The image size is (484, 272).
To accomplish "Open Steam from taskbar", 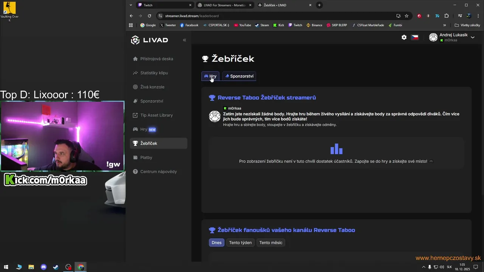I will 56,267.
